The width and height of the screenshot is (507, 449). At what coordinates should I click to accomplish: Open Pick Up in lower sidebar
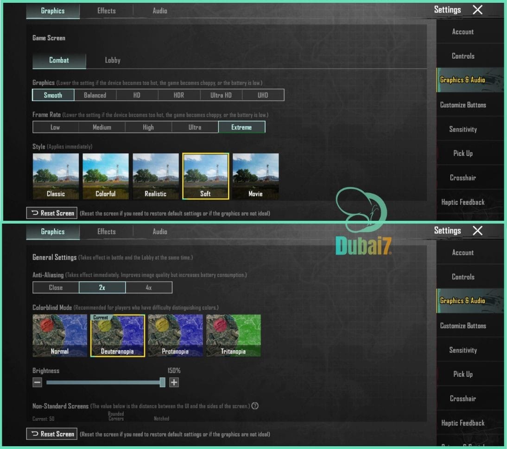470,374
